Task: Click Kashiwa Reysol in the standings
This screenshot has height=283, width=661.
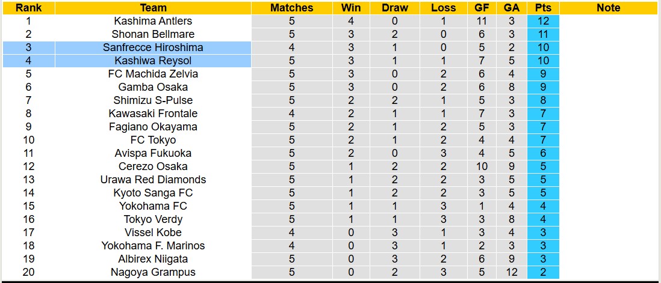Action: click(153, 61)
